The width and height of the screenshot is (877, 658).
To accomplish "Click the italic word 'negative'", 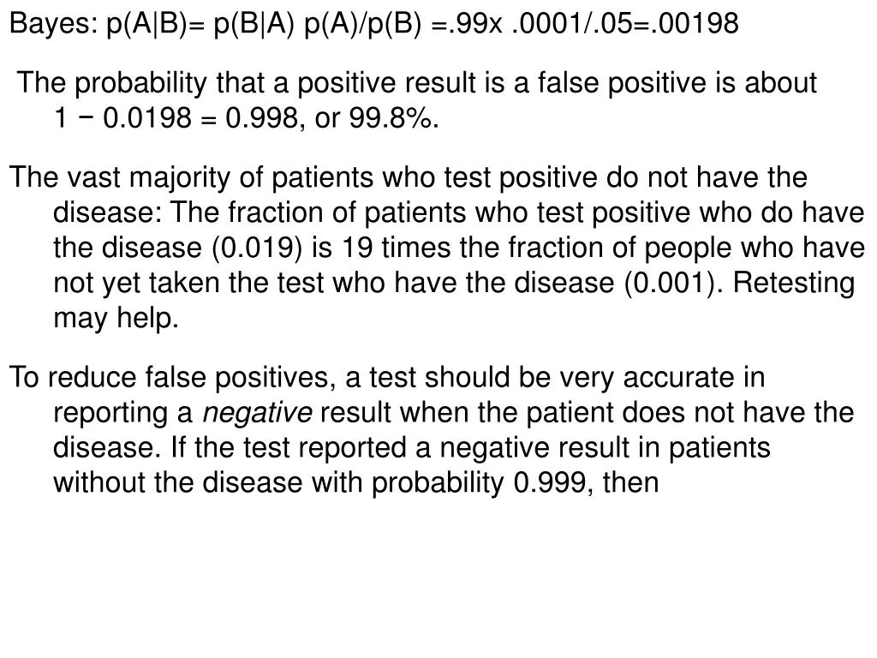I will [x=257, y=413].
